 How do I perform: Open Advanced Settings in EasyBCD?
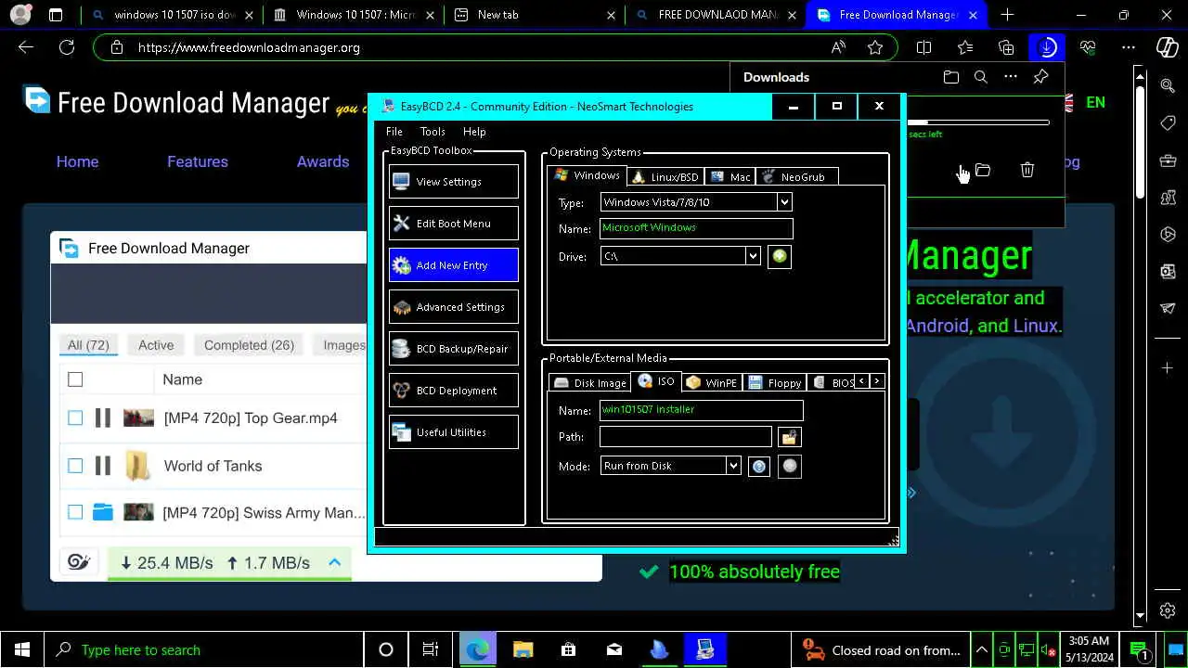click(453, 307)
